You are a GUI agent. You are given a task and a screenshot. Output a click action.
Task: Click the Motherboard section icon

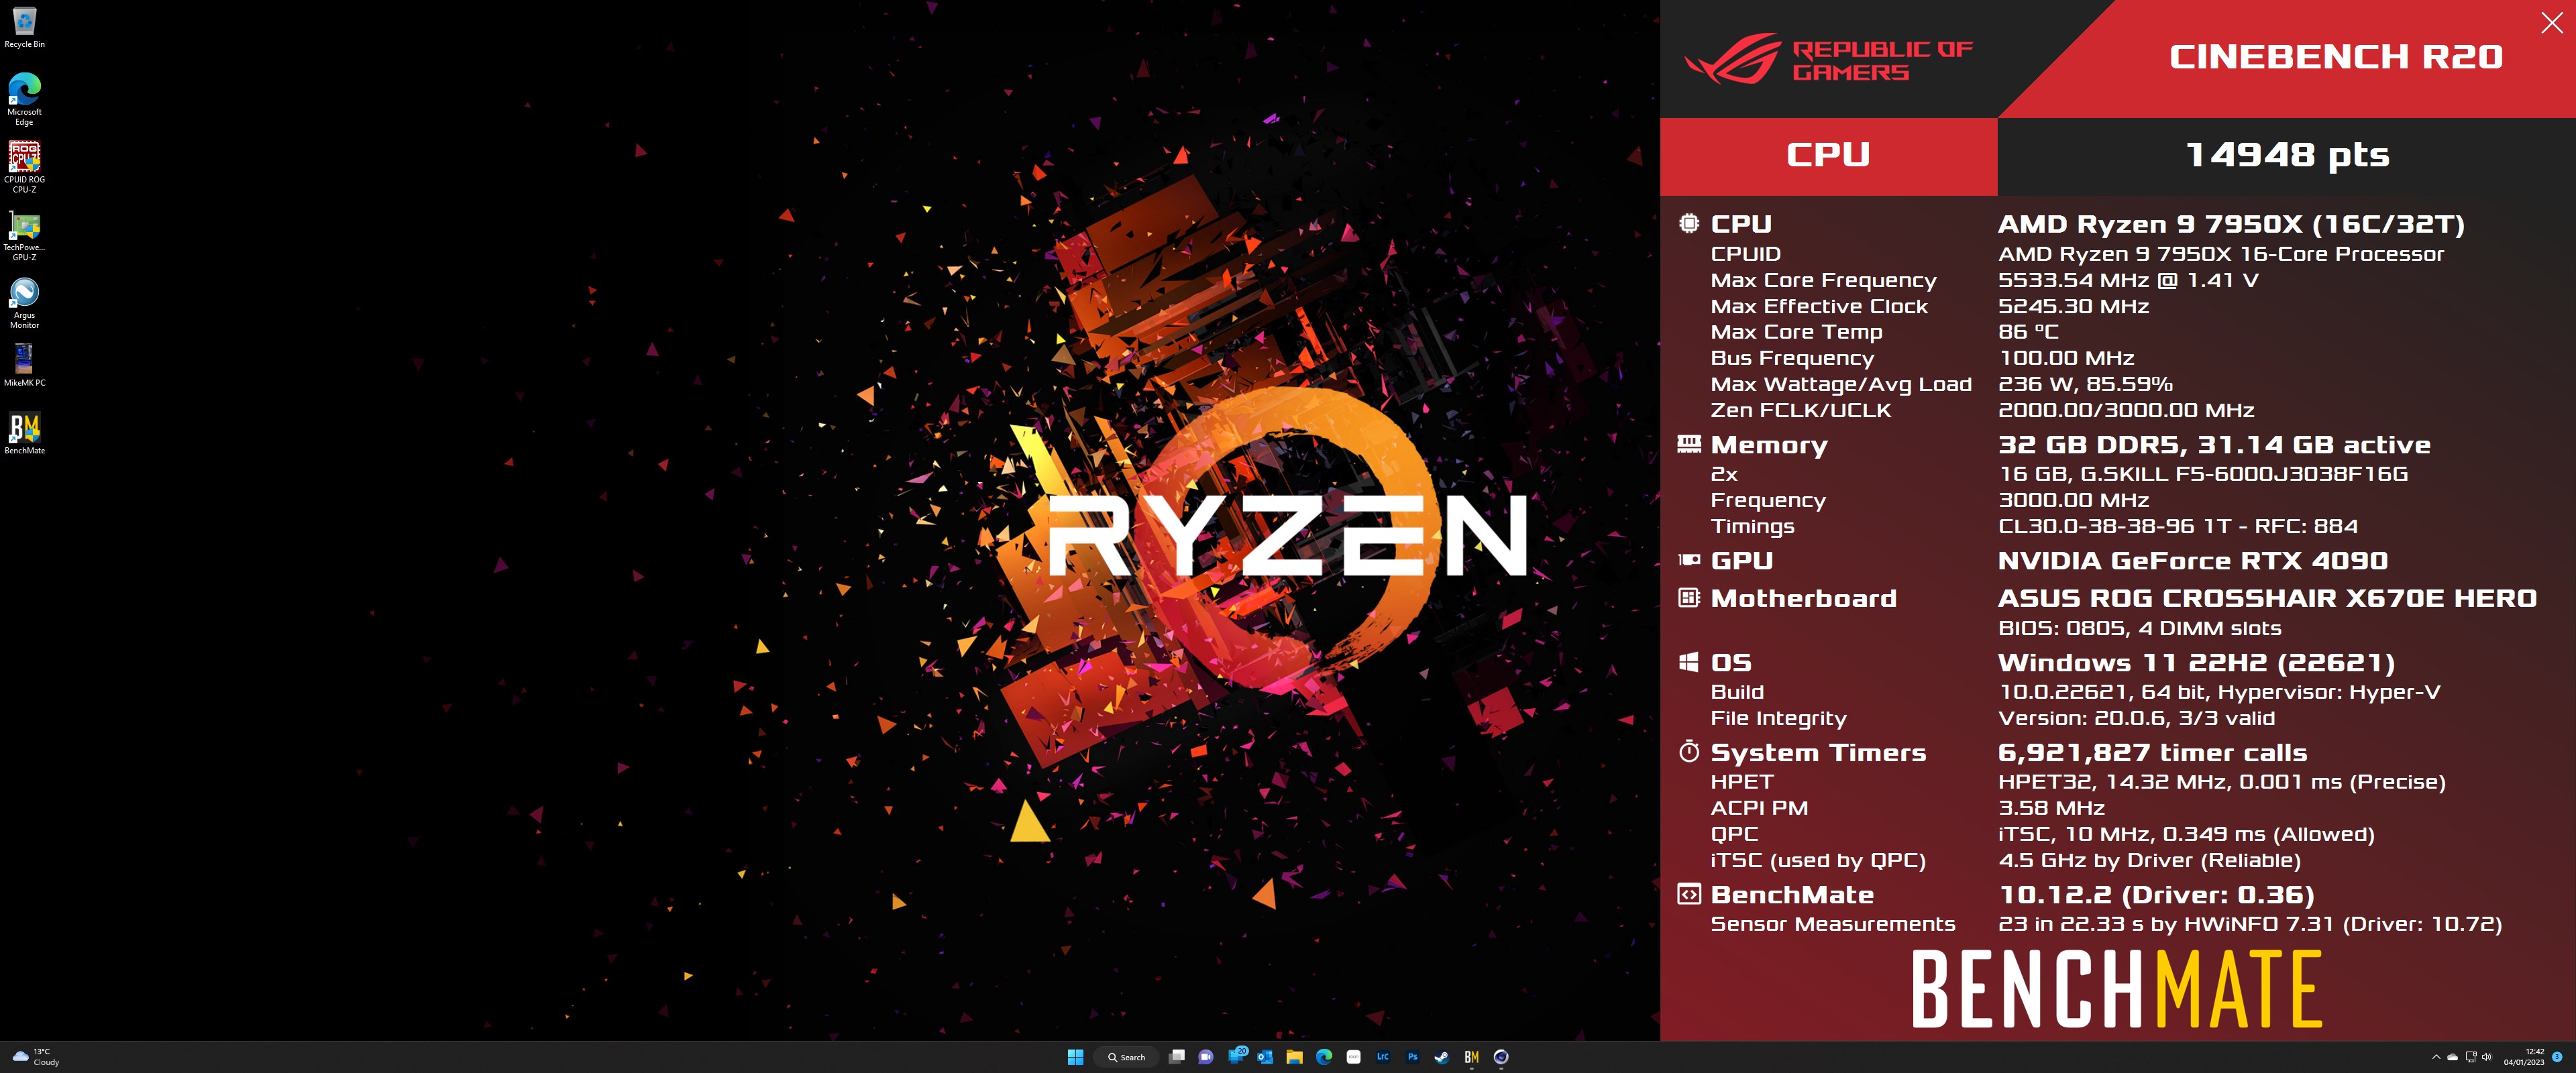(x=1689, y=598)
